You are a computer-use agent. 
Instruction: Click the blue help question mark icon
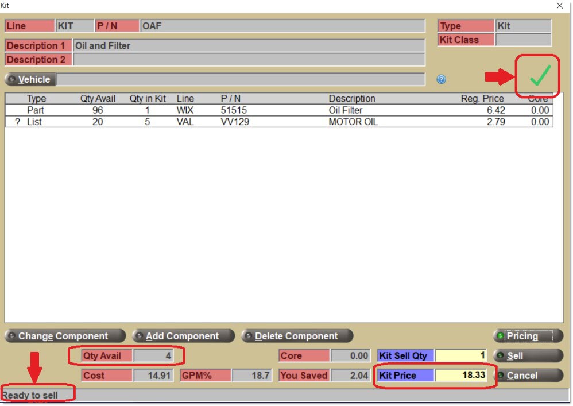[441, 80]
